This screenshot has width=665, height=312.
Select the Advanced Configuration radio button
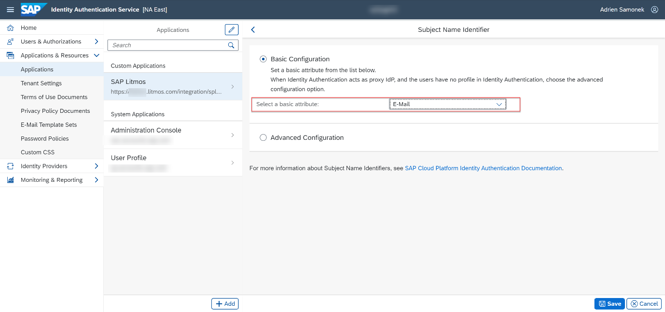point(263,137)
